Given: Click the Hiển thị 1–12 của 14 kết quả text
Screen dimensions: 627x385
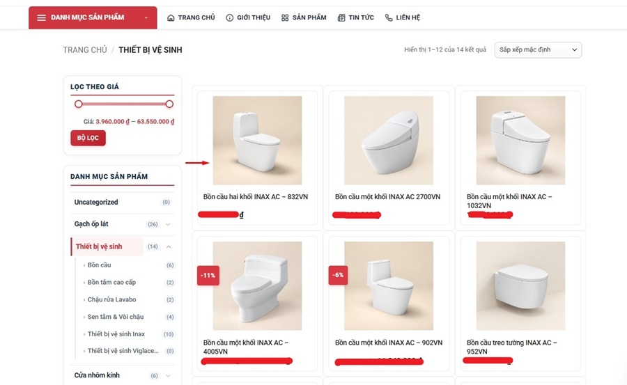Looking at the screenshot, I should click(445, 49).
